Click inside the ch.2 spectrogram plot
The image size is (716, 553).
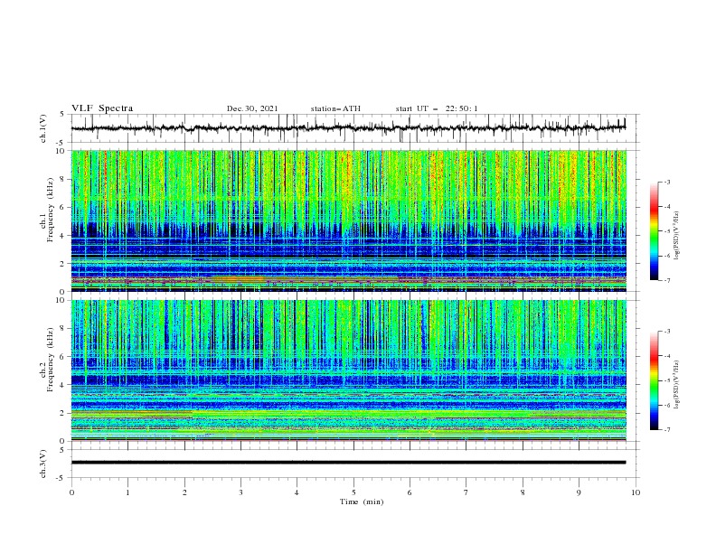(349, 370)
